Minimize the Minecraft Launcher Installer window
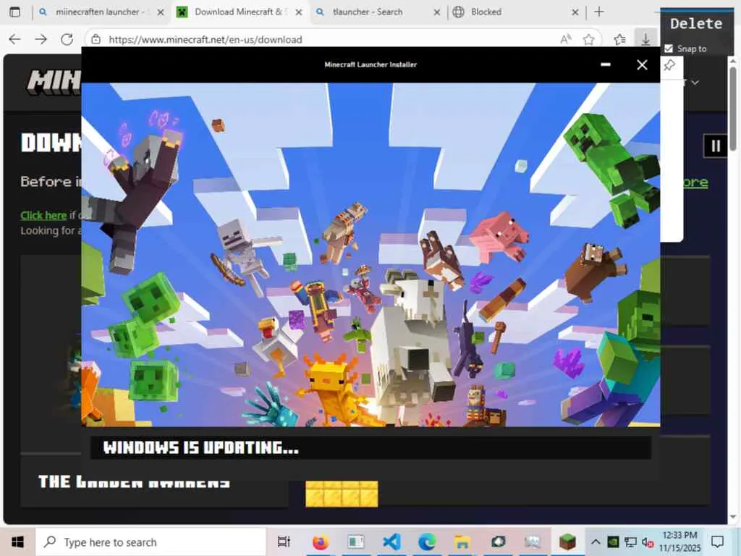This screenshot has width=741, height=556. [x=606, y=64]
